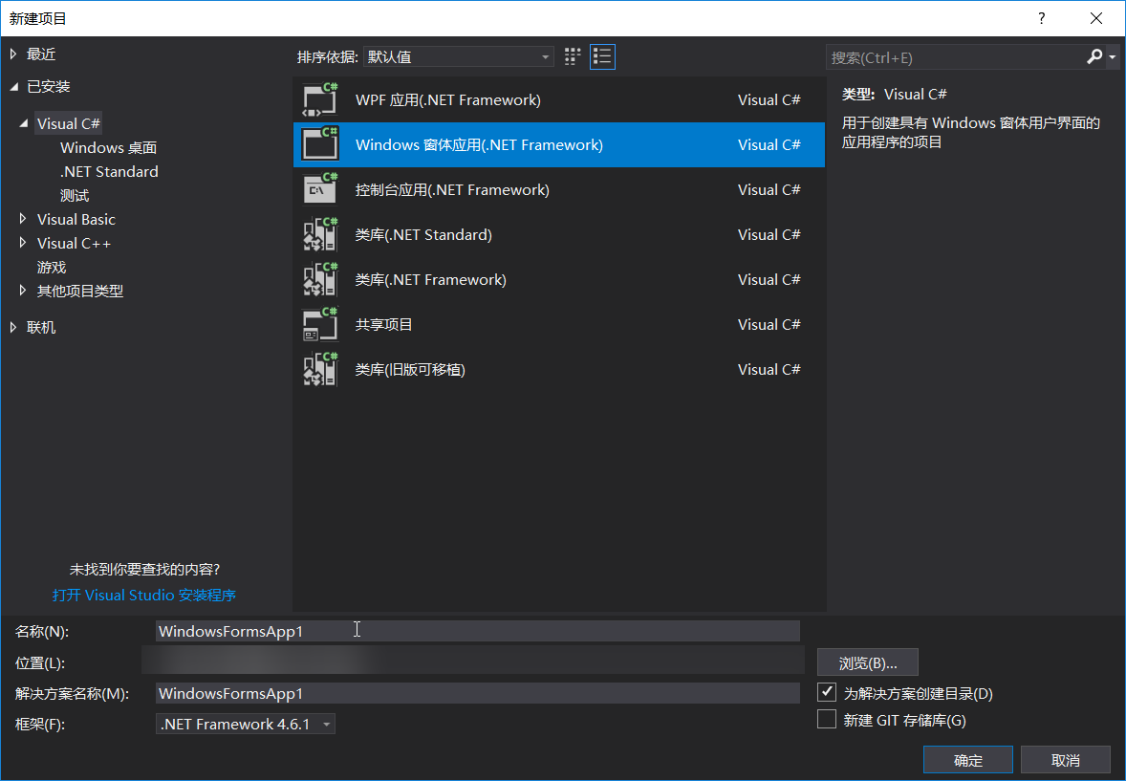Select 类库(旧版可移植) template
Viewport: 1126px width, 781px height.
point(558,369)
